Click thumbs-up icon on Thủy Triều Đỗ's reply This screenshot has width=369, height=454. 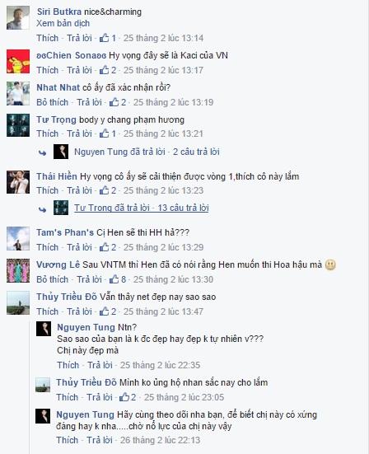[x=124, y=397]
